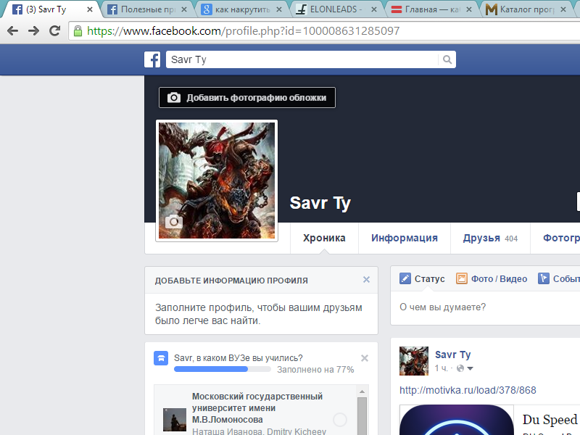Click 'О чем вы думаете?' status field

[x=485, y=307]
